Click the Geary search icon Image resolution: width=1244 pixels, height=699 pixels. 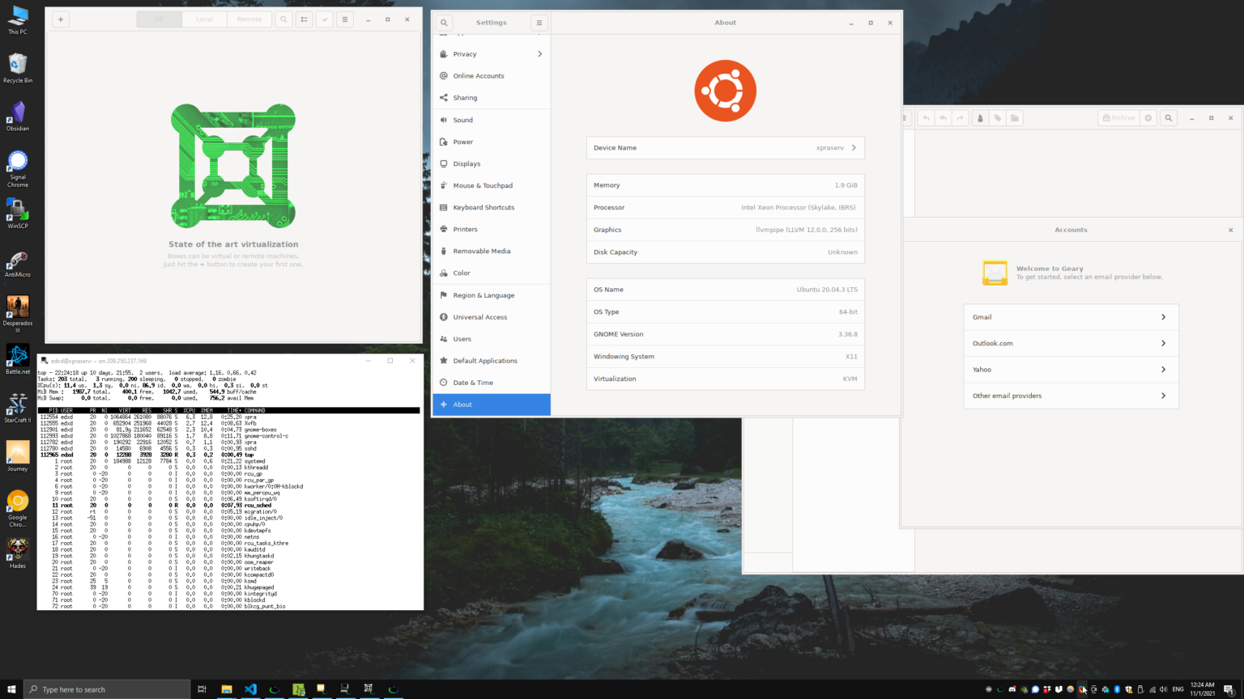(1168, 118)
